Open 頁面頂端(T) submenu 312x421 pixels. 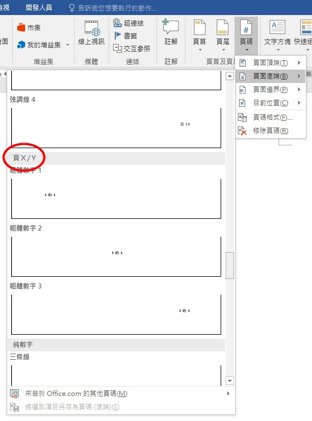(271, 63)
